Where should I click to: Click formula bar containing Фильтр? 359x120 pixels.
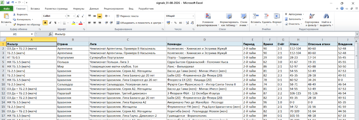tap(203, 34)
